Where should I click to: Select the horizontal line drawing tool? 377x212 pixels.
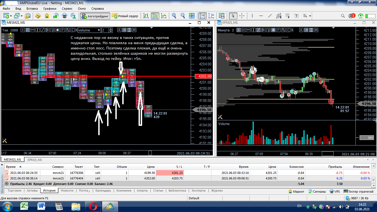point(261,16)
